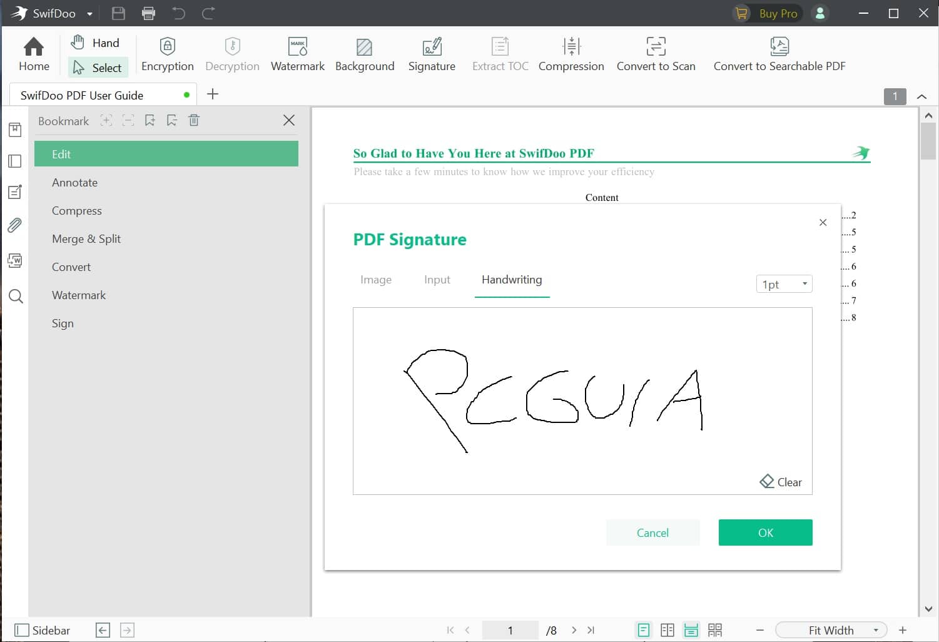This screenshot has width=939, height=642.
Task: Click the Undo arrow
Action: click(x=179, y=13)
